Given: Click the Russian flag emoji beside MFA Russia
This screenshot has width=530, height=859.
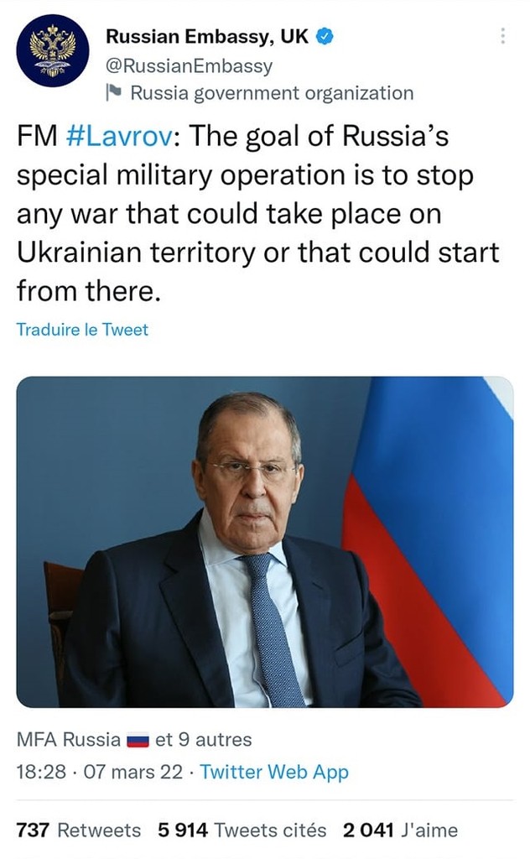Looking at the screenshot, I should tap(138, 741).
